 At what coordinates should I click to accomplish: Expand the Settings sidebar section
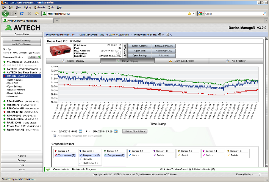coord(22,160)
